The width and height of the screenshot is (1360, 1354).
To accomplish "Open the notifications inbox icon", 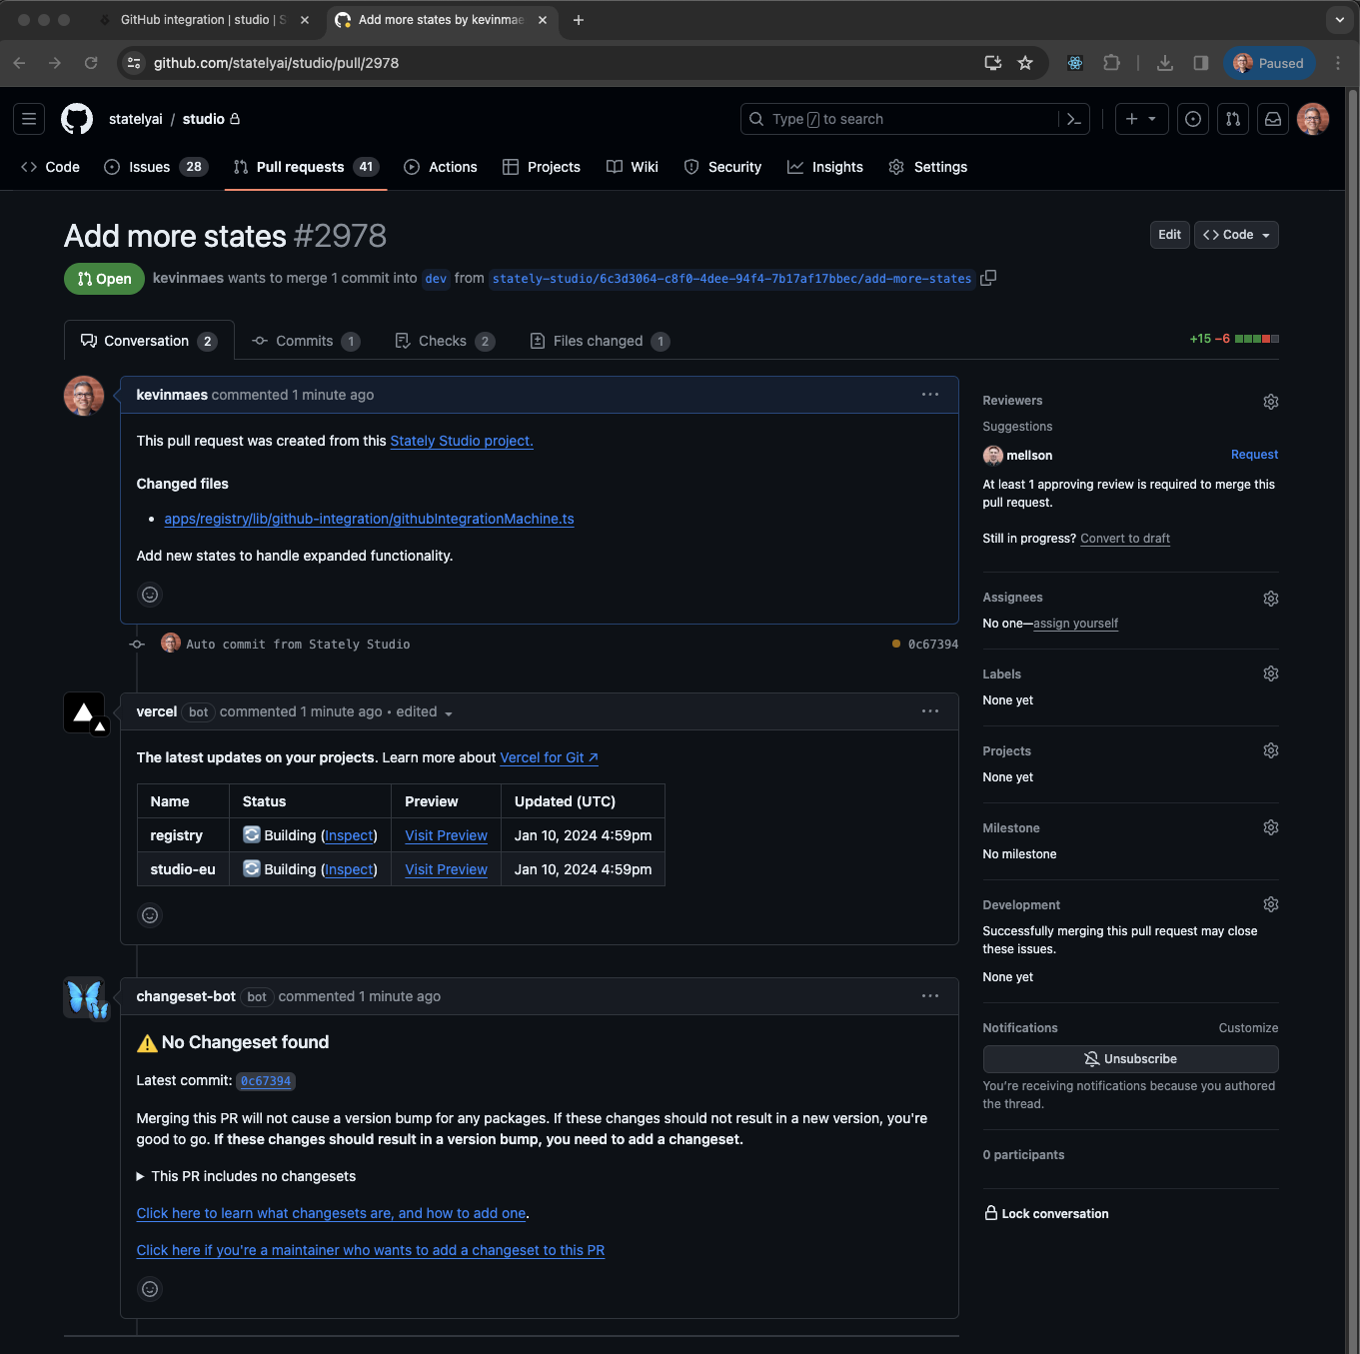I will pos(1272,118).
